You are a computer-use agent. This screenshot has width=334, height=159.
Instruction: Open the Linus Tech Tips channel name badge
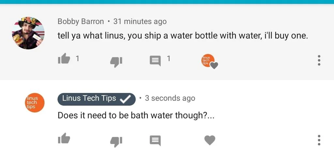pos(89,99)
